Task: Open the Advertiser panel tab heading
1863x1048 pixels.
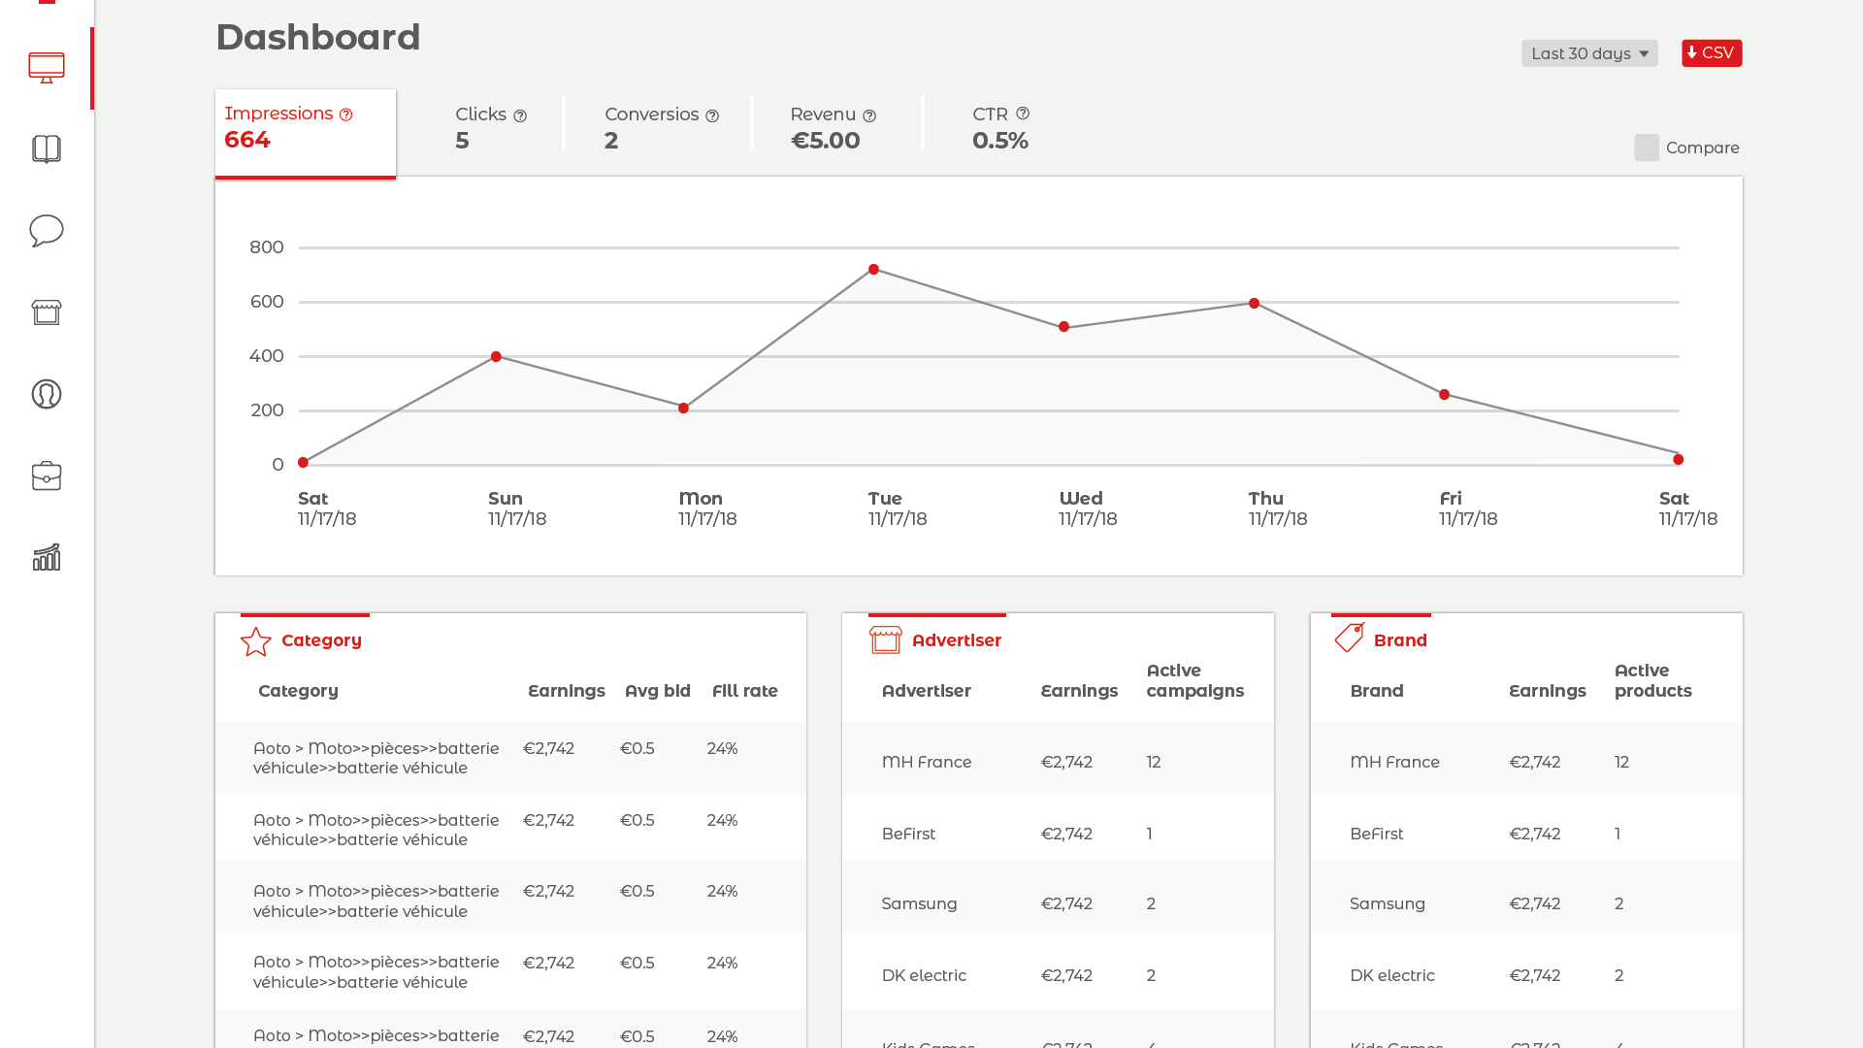Action: click(x=937, y=639)
